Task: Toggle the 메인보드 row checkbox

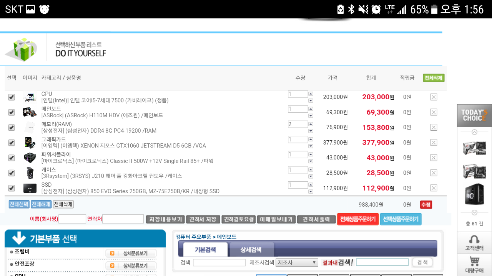Action: click(12, 112)
